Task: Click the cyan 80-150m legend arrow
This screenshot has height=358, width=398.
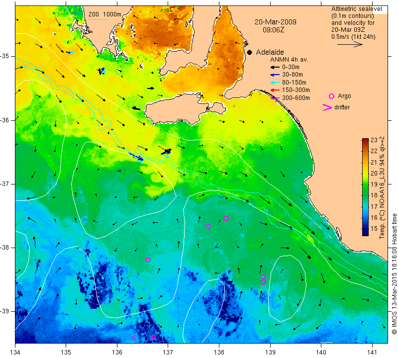Action: point(275,83)
